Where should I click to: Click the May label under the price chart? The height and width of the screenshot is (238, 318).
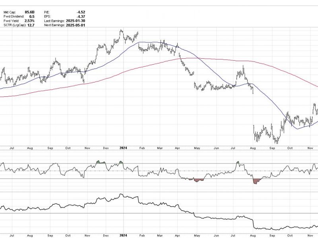pyautogui.click(x=197, y=148)
